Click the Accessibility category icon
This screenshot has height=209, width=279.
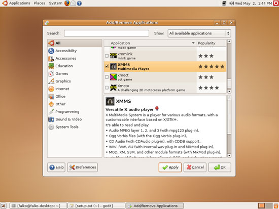[51, 51]
